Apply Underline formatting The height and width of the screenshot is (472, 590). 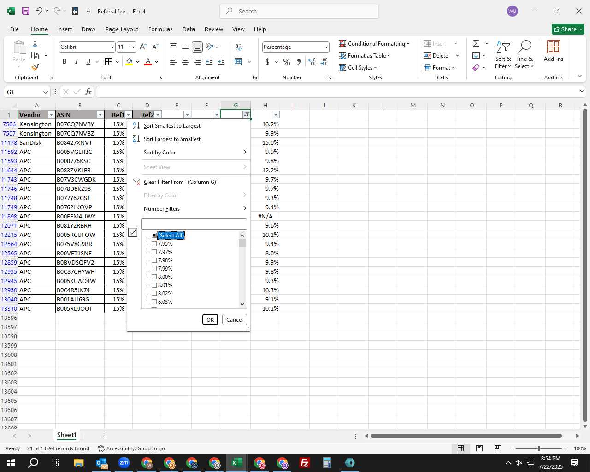88,62
